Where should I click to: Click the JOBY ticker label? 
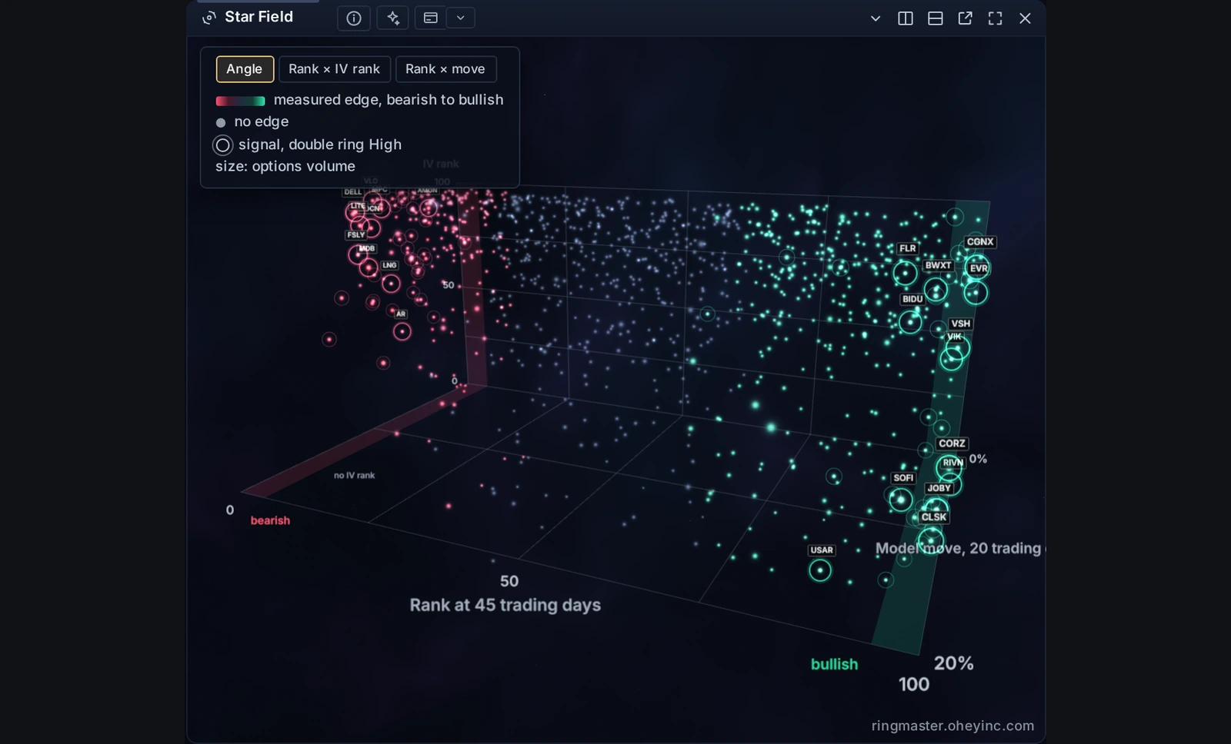[x=939, y=488]
